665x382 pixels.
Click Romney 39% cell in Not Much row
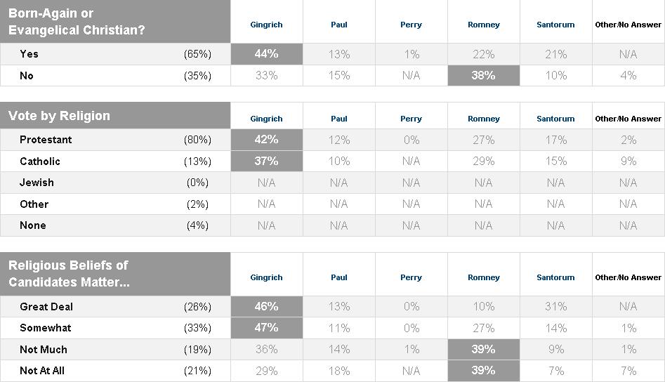[x=483, y=349]
